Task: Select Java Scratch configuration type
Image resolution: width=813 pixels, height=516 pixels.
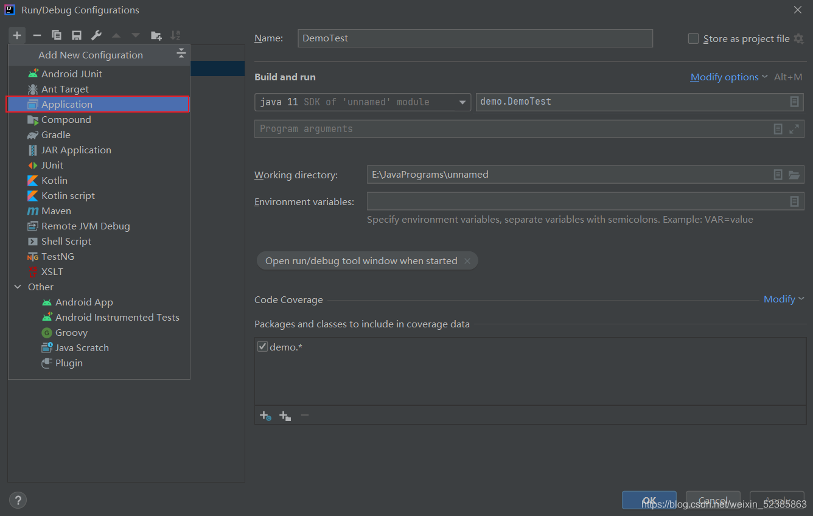Action: 99,347
